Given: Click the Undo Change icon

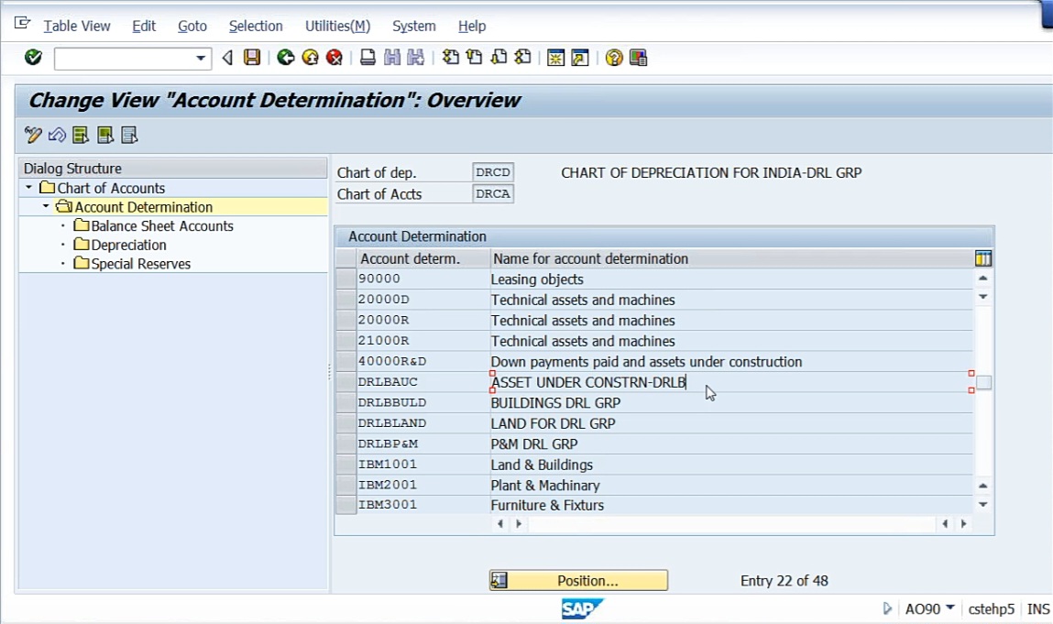Looking at the screenshot, I should [x=57, y=135].
